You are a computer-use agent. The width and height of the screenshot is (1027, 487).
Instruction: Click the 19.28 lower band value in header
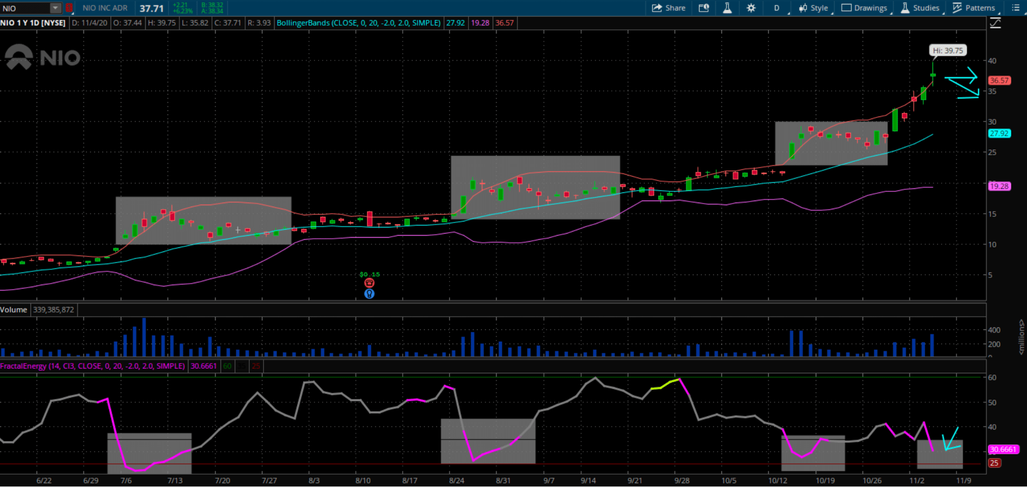coord(480,23)
